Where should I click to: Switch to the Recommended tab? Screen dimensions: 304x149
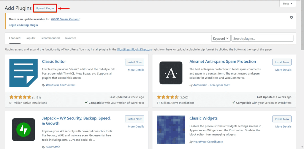coord(50,38)
